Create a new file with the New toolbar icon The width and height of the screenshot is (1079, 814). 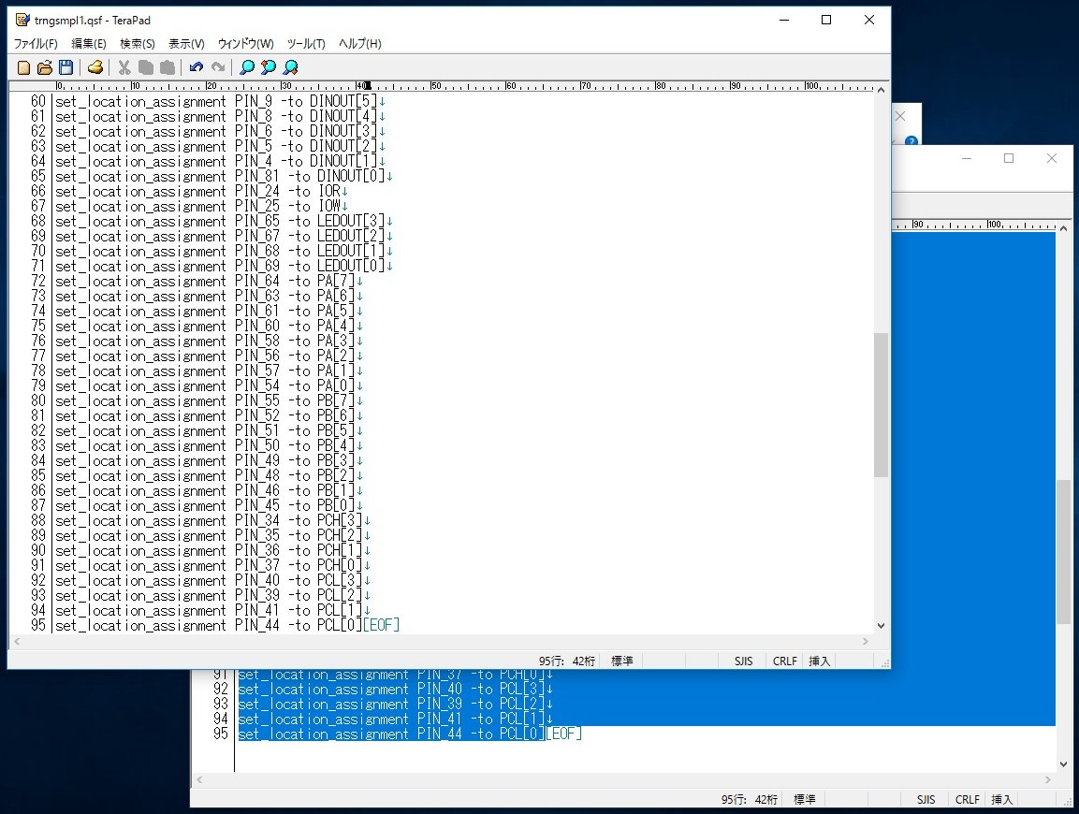23,67
